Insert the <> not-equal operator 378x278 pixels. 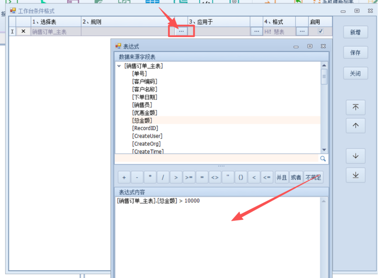[x=215, y=178]
